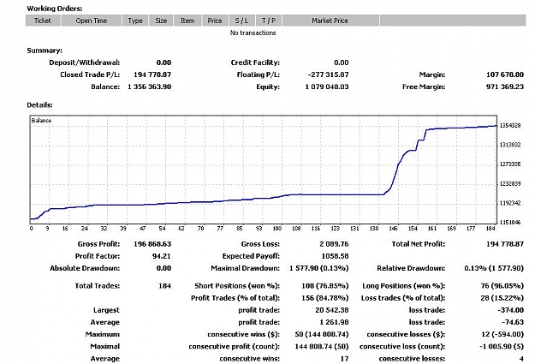Viewport: 535px width, 364px height.
Task: Select Free Margin value 971 369.23
Action: coord(505,87)
